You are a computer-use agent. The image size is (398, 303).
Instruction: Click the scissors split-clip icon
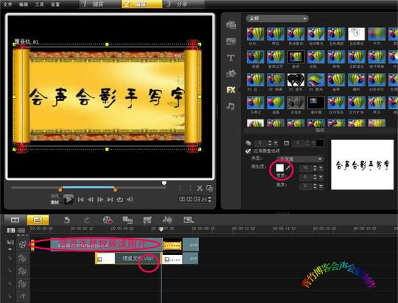click(200, 188)
